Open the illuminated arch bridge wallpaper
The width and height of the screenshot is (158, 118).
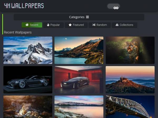click(130, 107)
